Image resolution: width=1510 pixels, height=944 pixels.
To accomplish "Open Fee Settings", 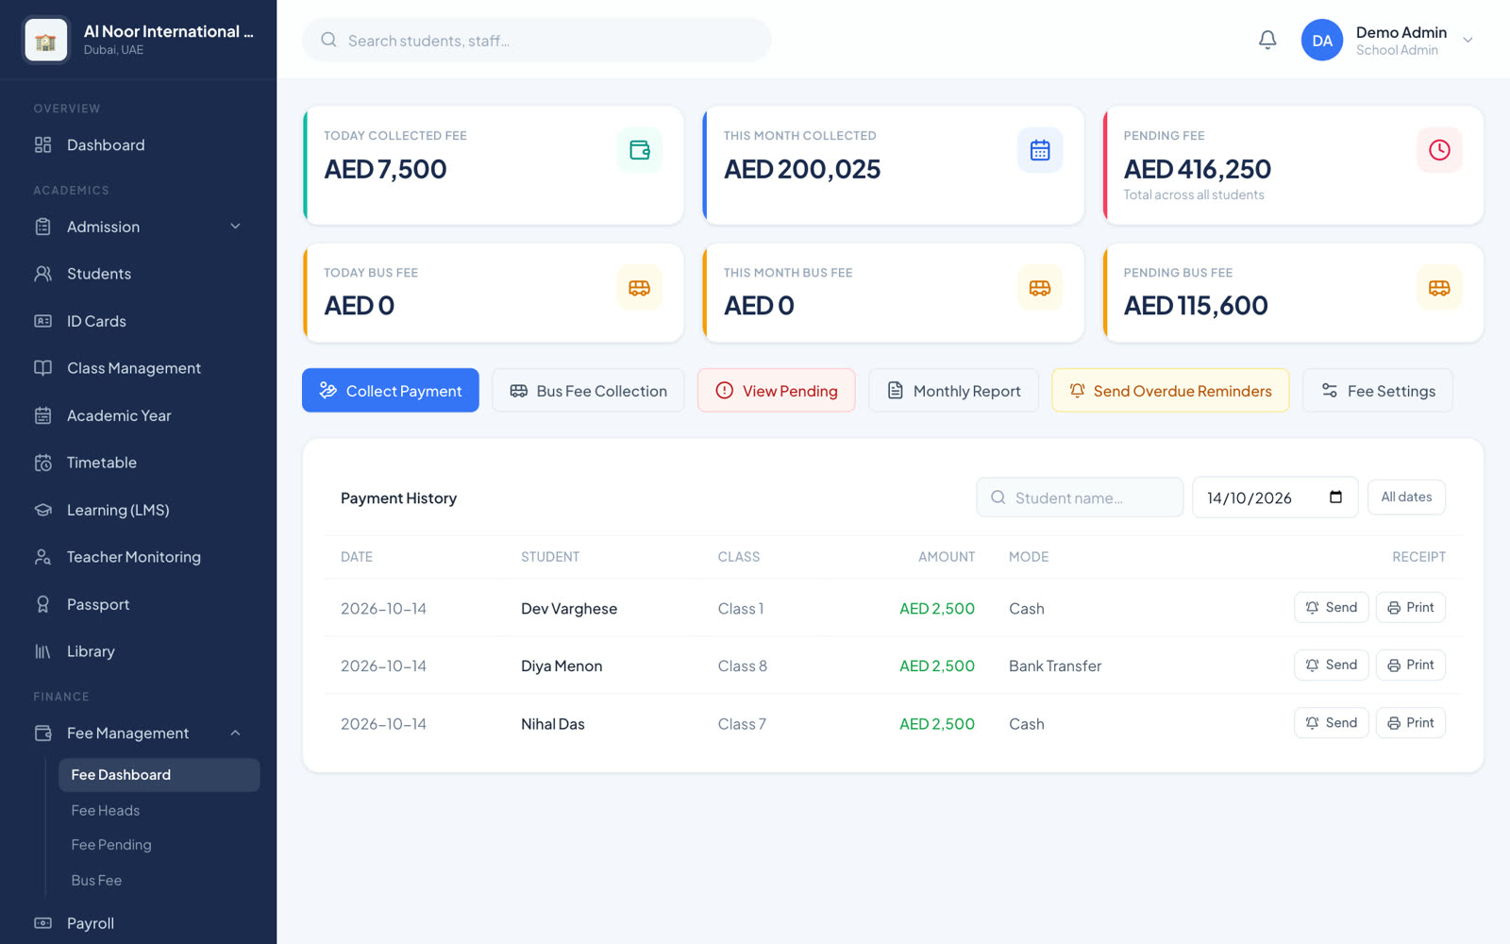I will point(1378,391).
